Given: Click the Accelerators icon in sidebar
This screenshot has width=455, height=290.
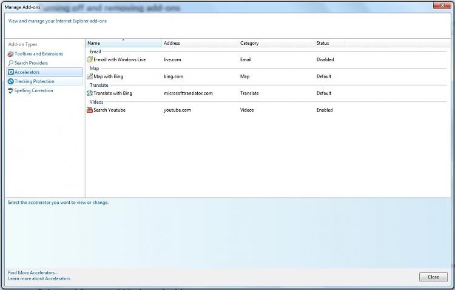Looking at the screenshot, I should coord(11,72).
